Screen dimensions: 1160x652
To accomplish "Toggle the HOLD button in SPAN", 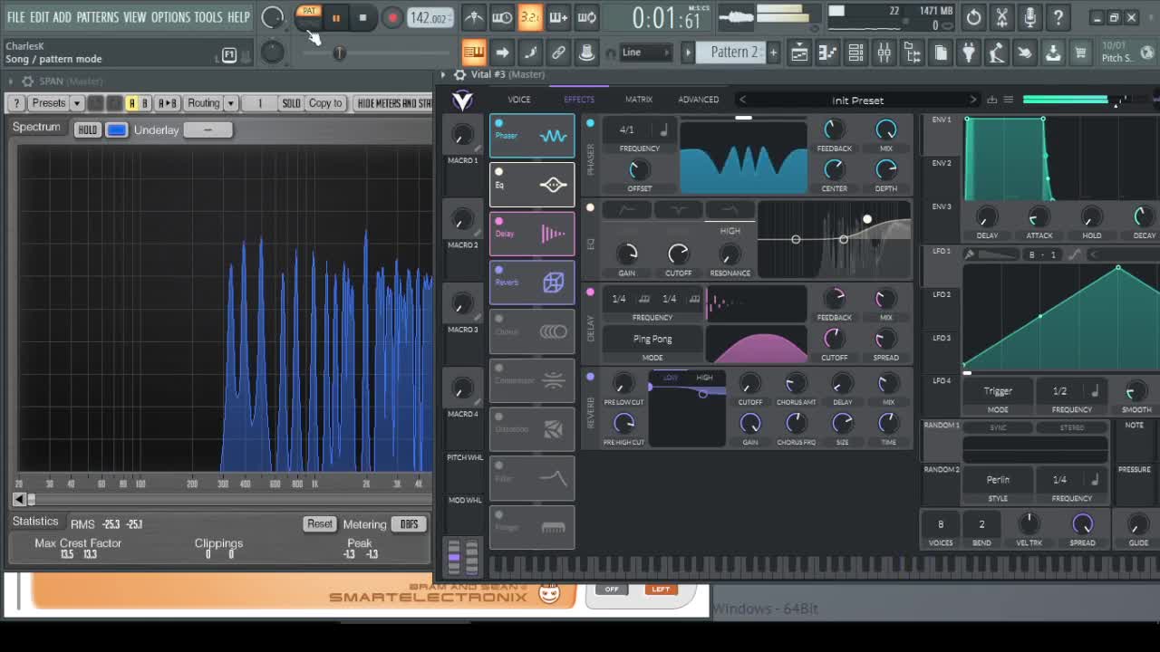I will pos(87,130).
